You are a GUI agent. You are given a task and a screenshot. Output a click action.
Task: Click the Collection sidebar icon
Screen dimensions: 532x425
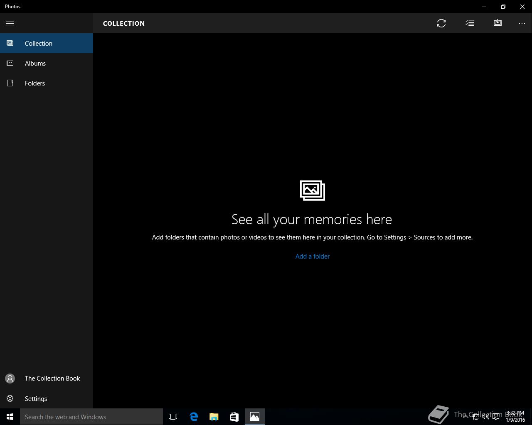click(10, 43)
